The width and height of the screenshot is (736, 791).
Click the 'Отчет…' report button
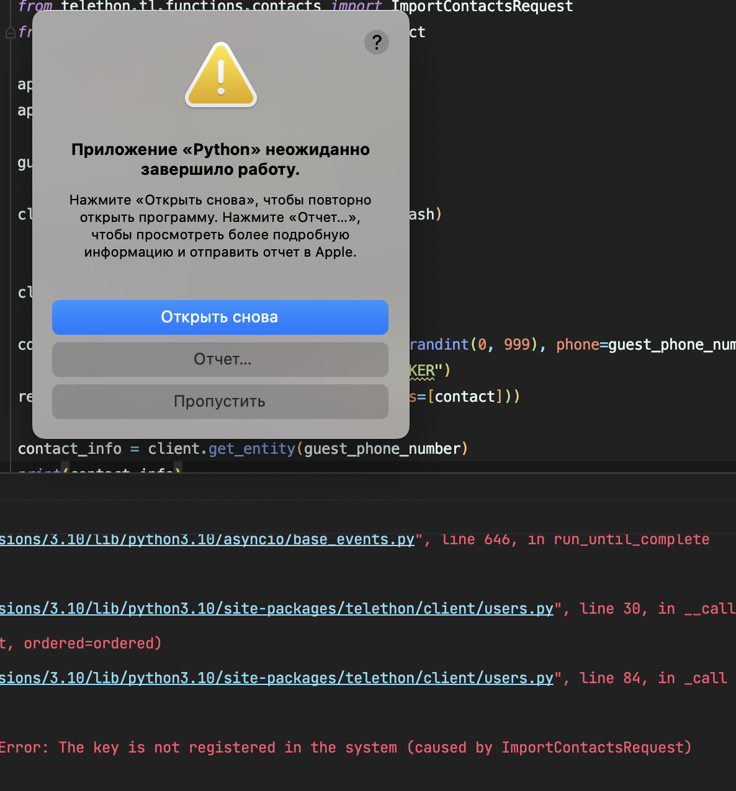pos(220,360)
